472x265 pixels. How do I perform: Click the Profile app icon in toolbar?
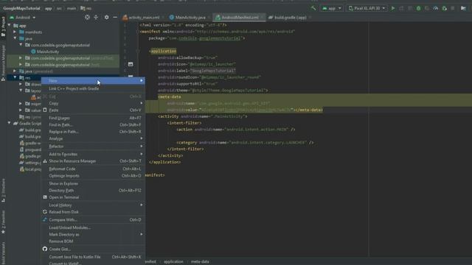tap(436, 8)
